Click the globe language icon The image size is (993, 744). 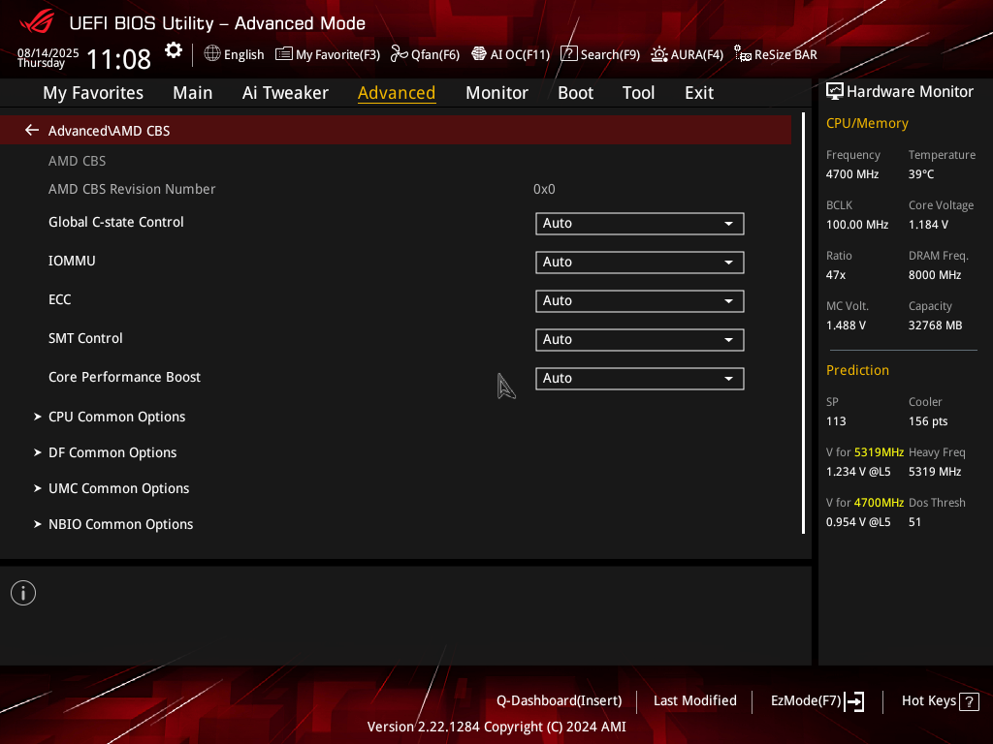[x=212, y=54]
